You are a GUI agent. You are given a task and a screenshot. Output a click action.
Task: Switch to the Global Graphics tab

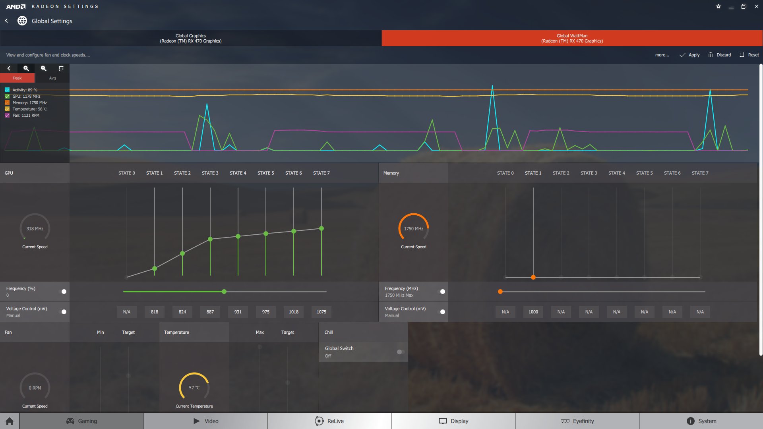(x=191, y=38)
